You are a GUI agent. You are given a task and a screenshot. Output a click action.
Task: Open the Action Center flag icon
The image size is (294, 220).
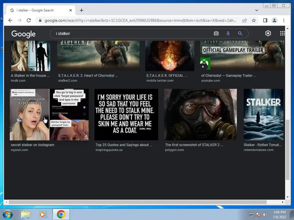coord(258,215)
